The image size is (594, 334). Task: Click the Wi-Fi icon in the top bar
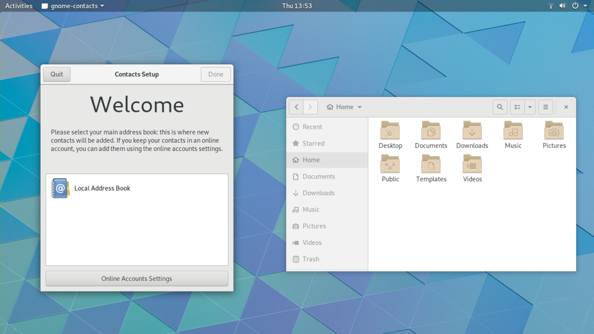[550, 6]
